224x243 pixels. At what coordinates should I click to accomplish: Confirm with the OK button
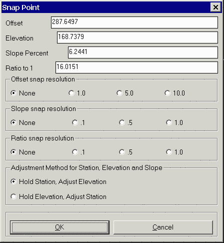click(59, 227)
